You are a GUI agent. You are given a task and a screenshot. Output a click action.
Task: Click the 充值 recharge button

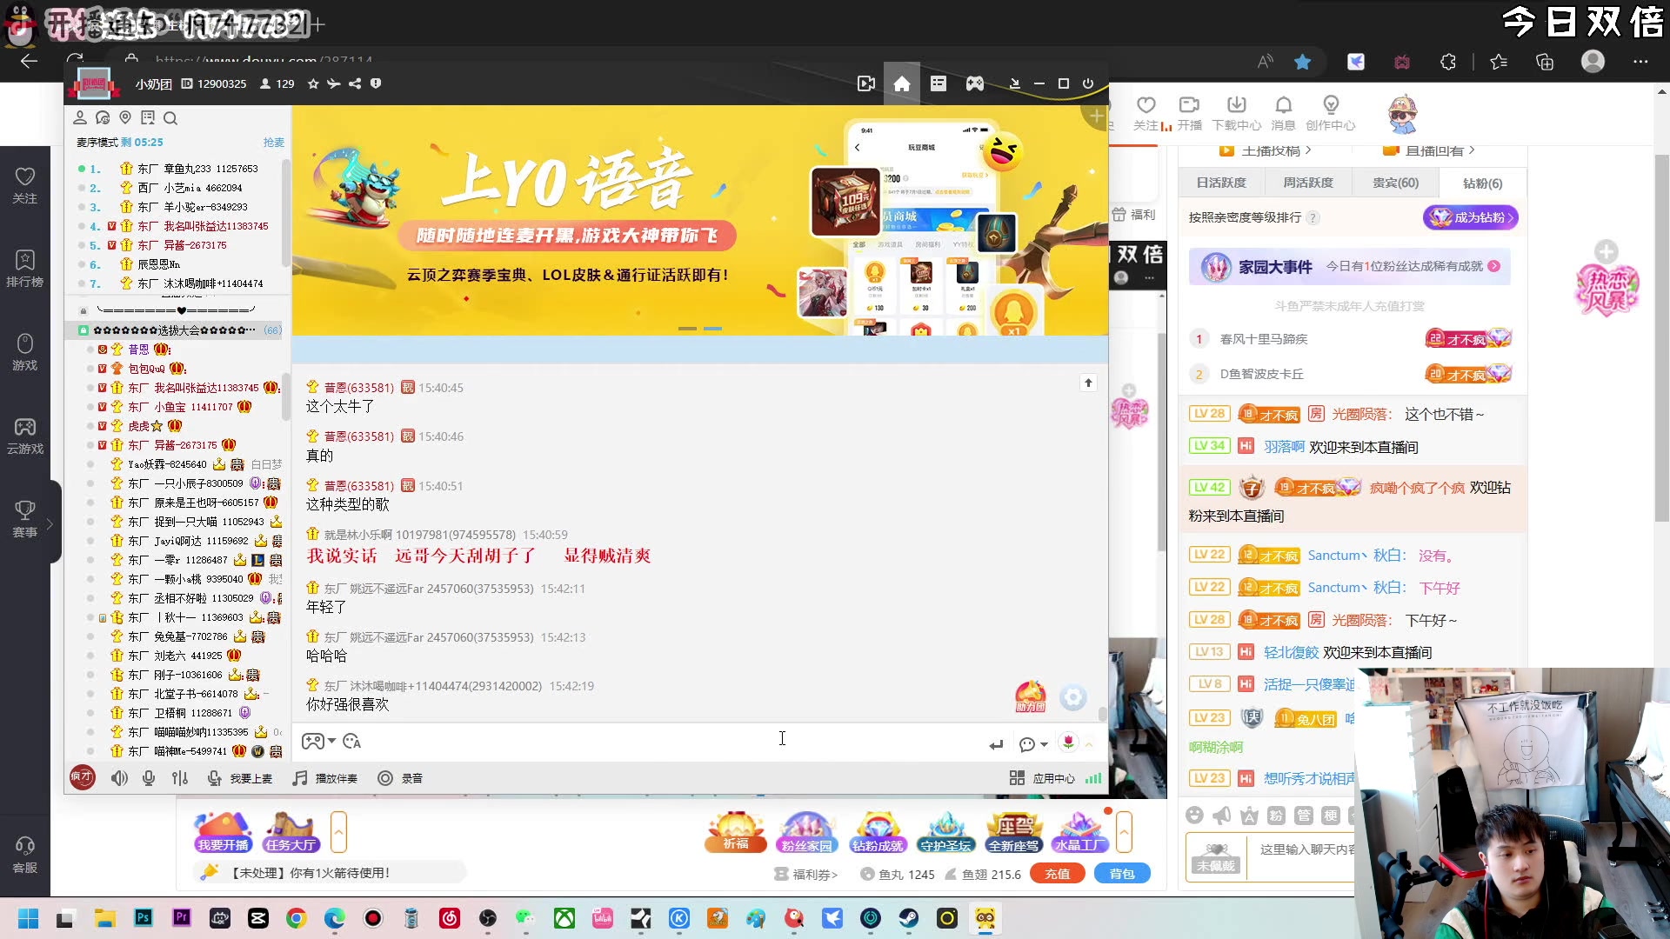pyautogui.click(x=1057, y=874)
